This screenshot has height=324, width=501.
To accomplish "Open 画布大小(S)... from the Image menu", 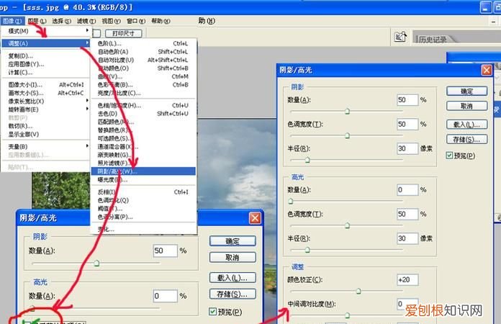I will [45, 93].
